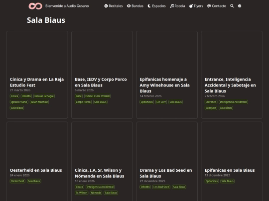269x201 pixels.
Task: Click the Audio Gusano infinity logo
Action: point(35,6)
